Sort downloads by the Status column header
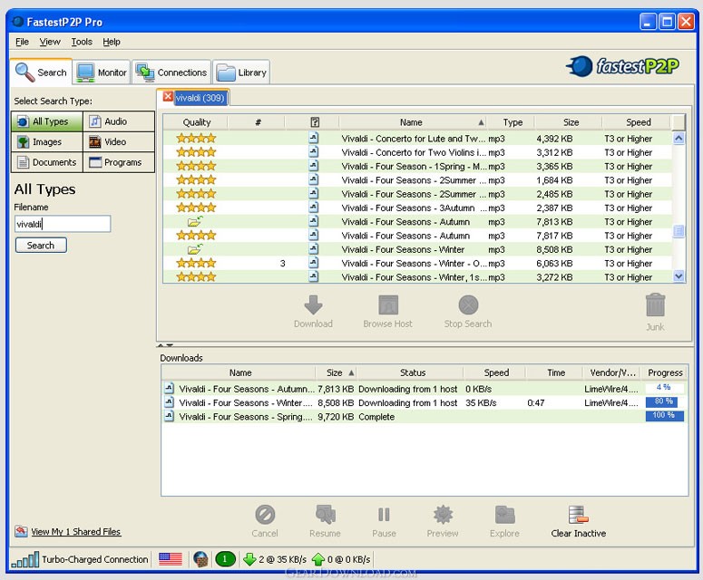The height and width of the screenshot is (580, 703). click(412, 372)
